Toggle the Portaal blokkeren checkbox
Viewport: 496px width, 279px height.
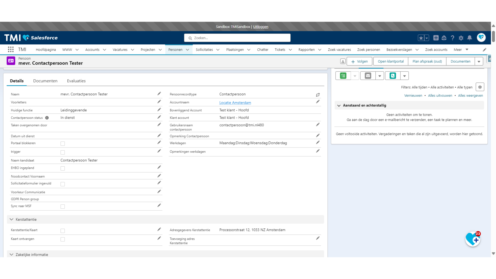pos(62,143)
